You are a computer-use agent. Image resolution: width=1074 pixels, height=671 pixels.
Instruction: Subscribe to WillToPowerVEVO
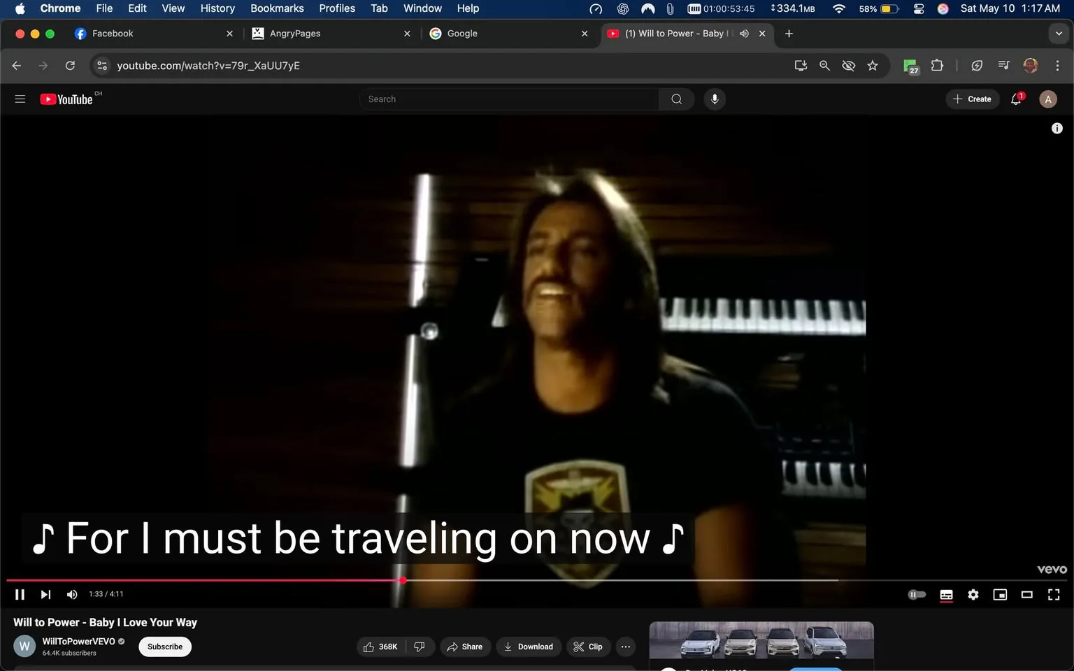pos(164,647)
